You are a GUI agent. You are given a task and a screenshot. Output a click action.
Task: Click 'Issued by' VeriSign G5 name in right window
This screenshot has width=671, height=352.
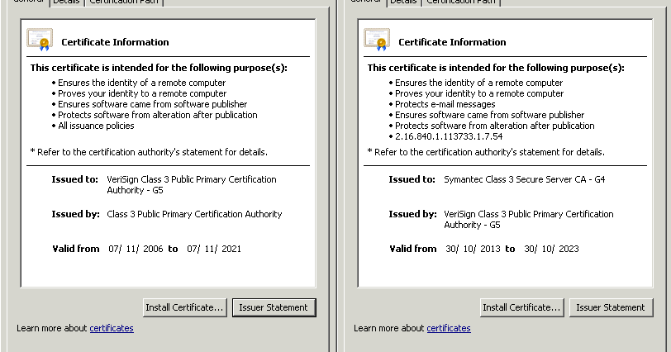point(529,220)
